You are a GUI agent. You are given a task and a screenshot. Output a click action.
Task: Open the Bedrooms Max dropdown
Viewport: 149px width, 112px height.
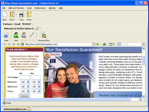pos(36,82)
